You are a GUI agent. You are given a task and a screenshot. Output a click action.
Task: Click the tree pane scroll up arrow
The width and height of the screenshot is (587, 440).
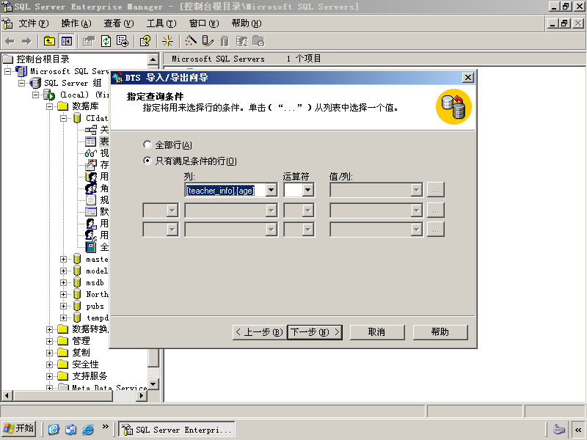tap(153, 59)
